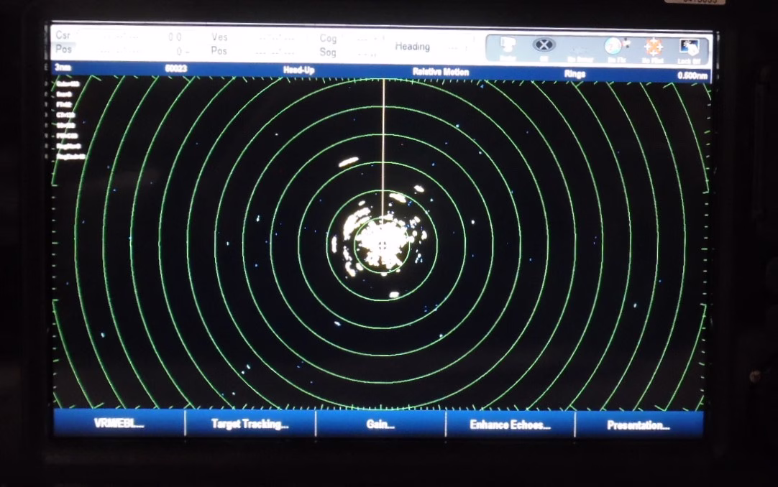Image resolution: width=778 pixels, height=487 pixels.
Task: Open the VRM/EBL menu
Action: pyautogui.click(x=119, y=423)
